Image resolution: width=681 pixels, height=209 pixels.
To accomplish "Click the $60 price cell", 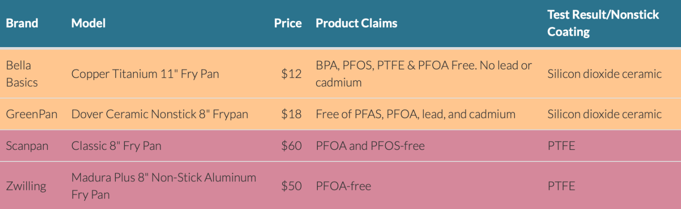I will click(x=291, y=146).
